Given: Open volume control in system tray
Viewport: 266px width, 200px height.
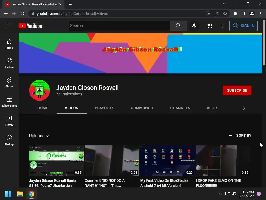Looking at the screenshot, I should tap(234, 194).
